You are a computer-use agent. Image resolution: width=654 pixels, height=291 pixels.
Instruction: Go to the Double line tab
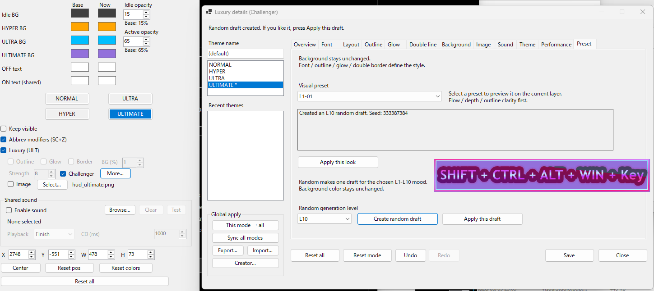click(x=423, y=45)
